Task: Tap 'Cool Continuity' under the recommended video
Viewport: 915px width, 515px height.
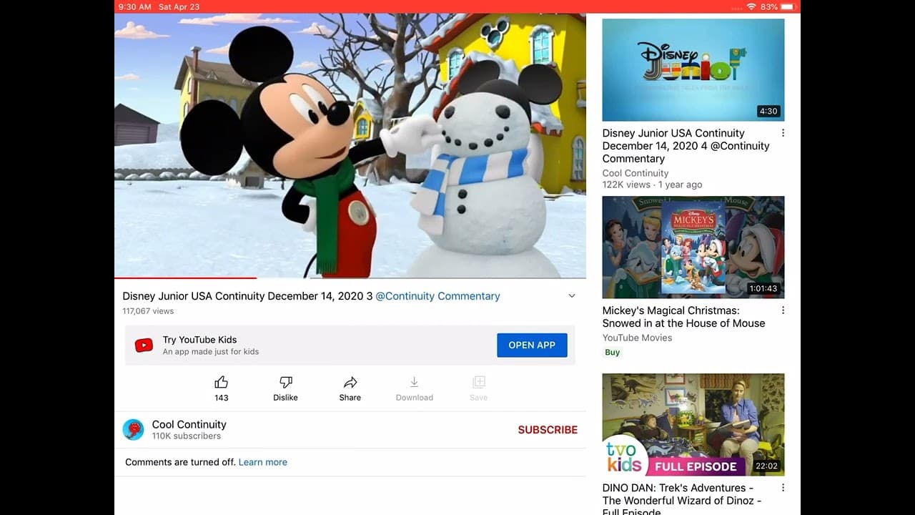Action: pos(635,173)
